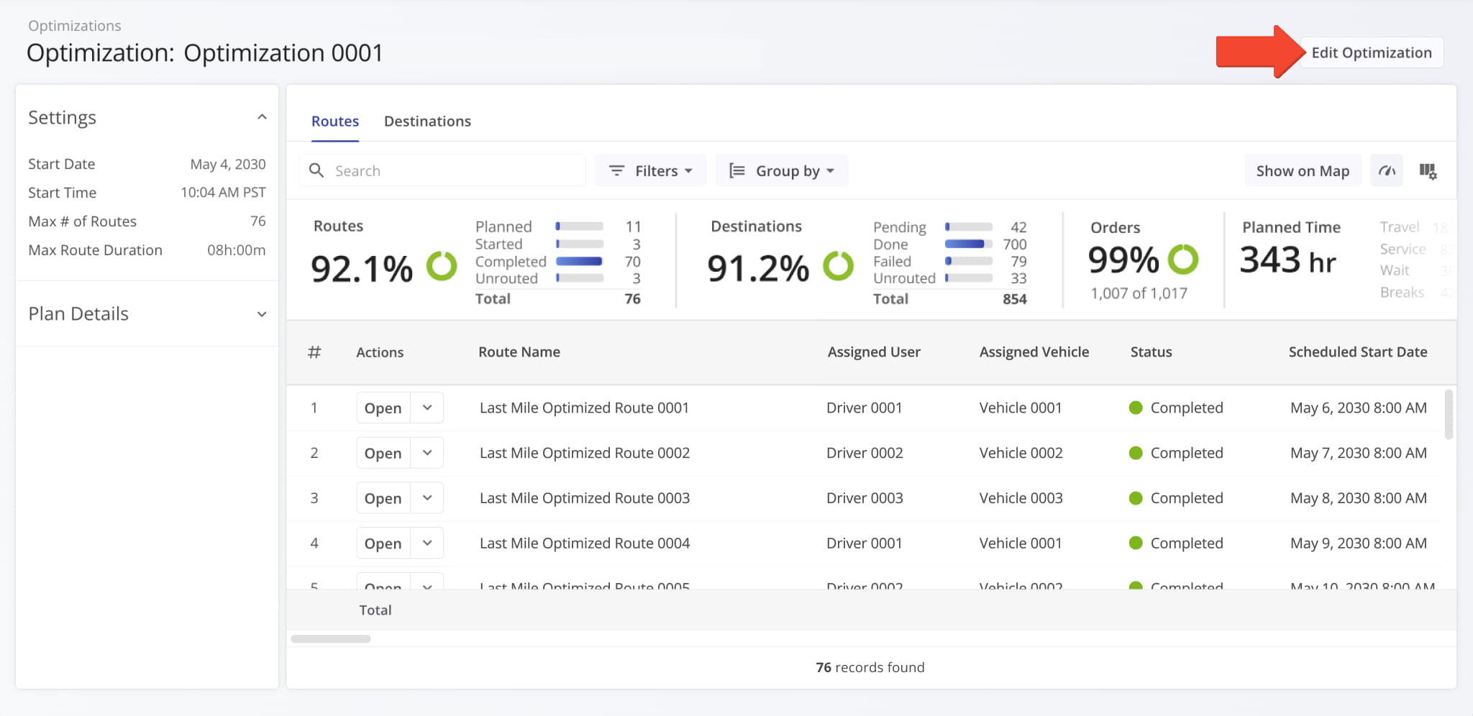Viewport: 1473px width, 716px height.
Task: Click the Filters funnel icon
Action: pos(617,170)
